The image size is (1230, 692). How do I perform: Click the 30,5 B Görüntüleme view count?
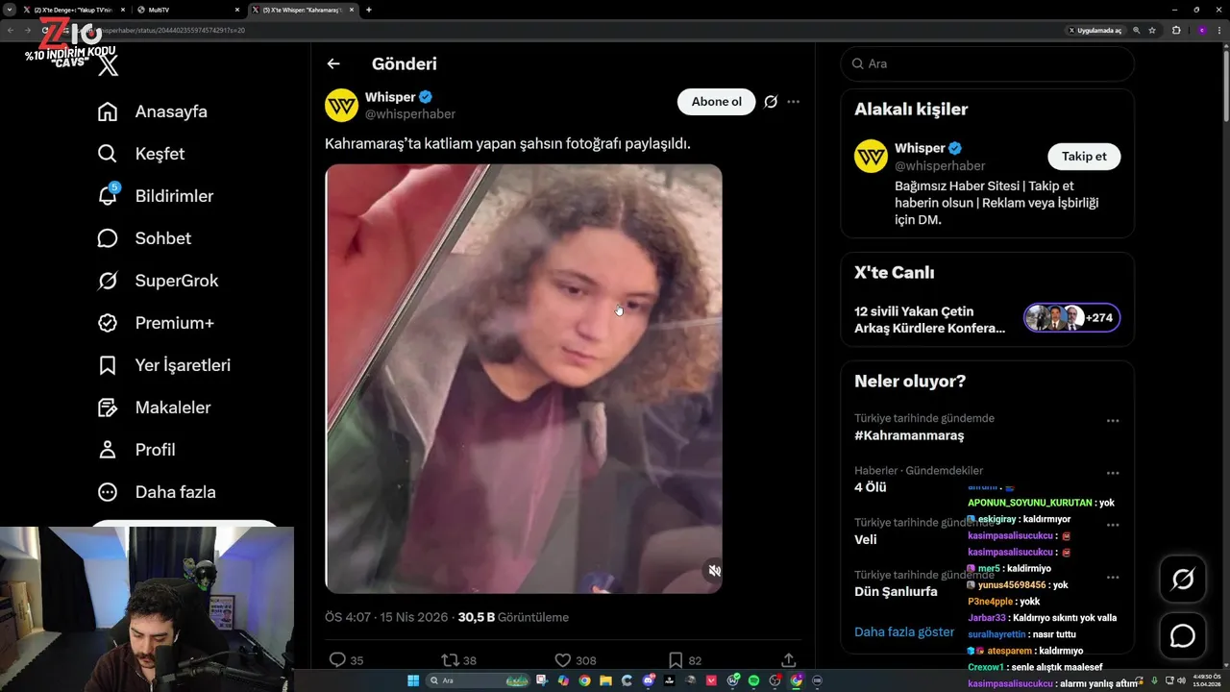tap(513, 617)
